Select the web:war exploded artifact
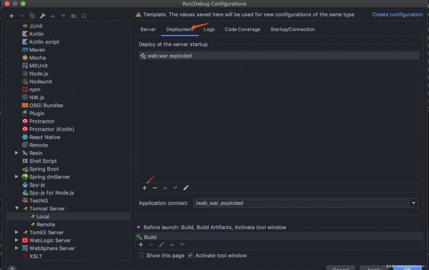The image size is (429, 270). pos(169,56)
